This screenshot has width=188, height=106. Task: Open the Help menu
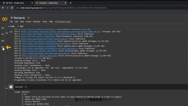coord(51,21)
